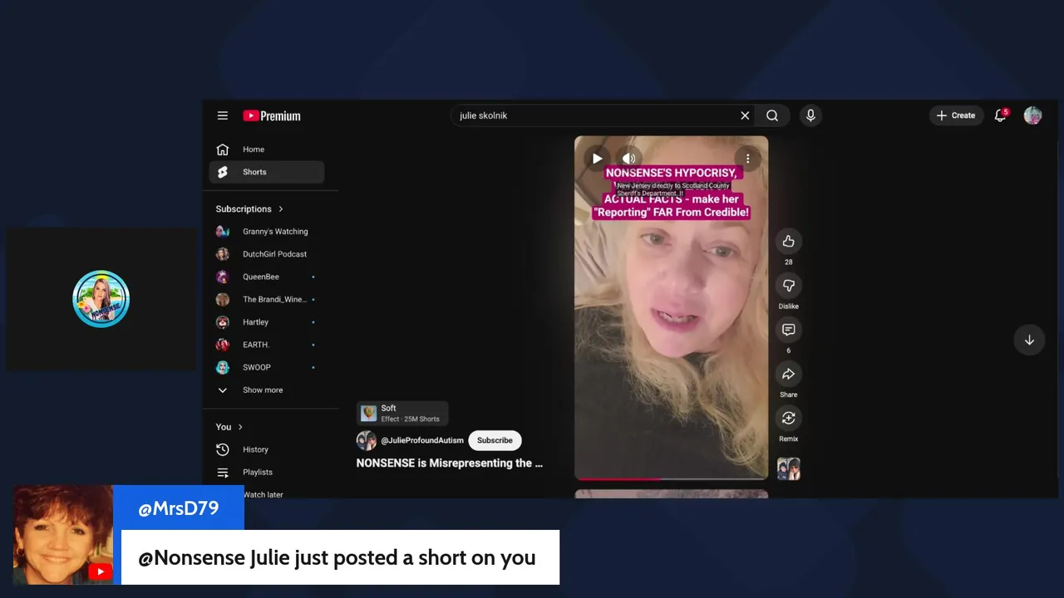Click the magnifier search button
This screenshot has width=1064, height=598.
click(x=772, y=115)
